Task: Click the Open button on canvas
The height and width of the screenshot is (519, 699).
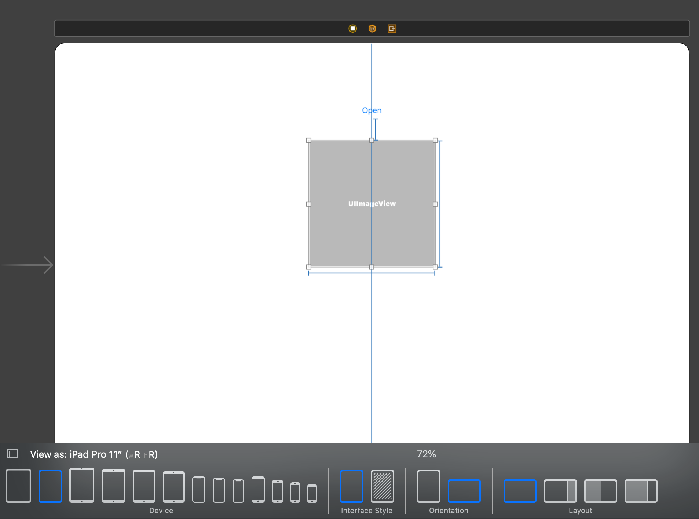Action: pos(372,110)
